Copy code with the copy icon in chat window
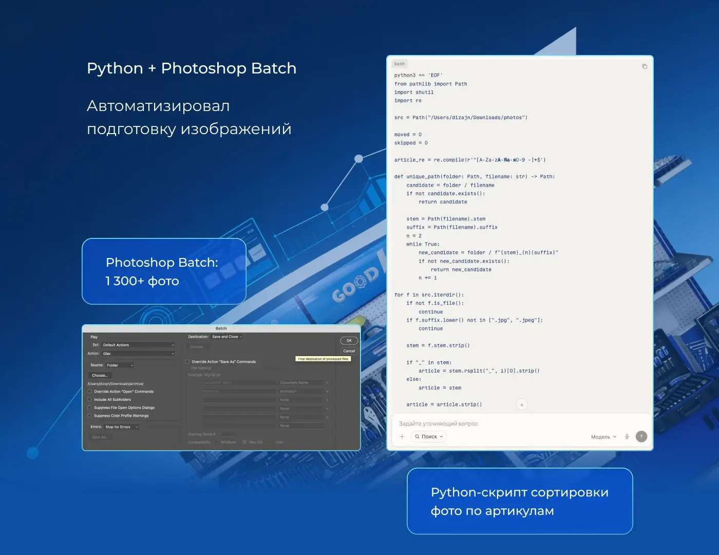 645,66
